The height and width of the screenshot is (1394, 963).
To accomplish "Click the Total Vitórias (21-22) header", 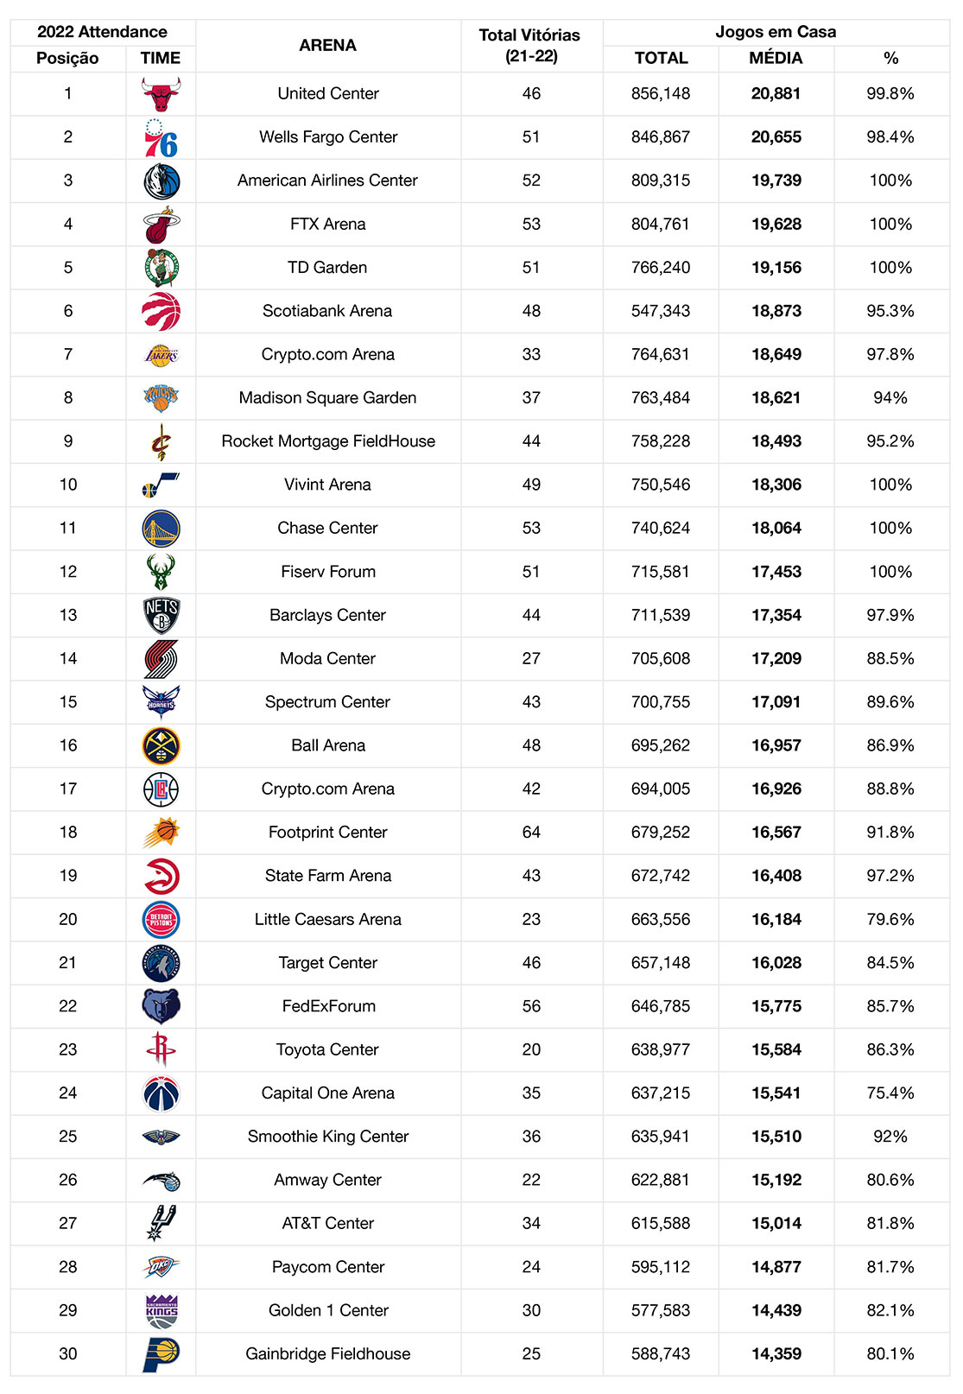I will 530,46.
